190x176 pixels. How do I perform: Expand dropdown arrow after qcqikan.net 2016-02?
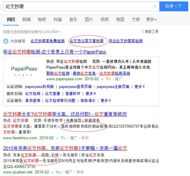(53, 172)
